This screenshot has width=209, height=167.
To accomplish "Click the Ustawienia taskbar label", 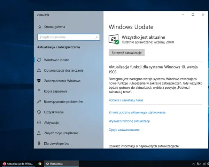I will (56, 164).
